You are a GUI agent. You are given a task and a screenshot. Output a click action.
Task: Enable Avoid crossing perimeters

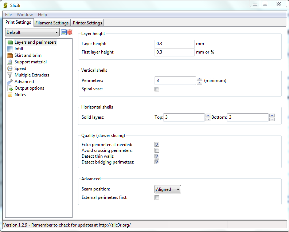click(x=157, y=150)
